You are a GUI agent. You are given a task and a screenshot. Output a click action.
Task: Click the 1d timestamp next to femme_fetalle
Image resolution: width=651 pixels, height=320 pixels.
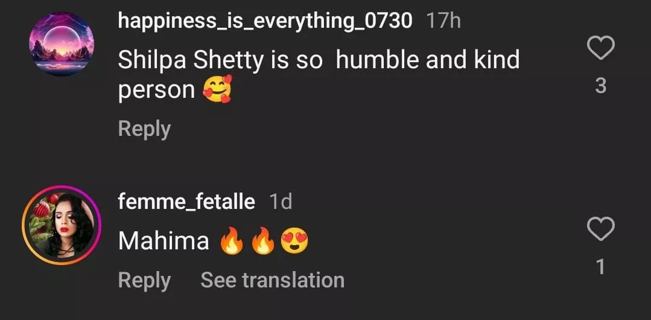pyautogui.click(x=280, y=202)
